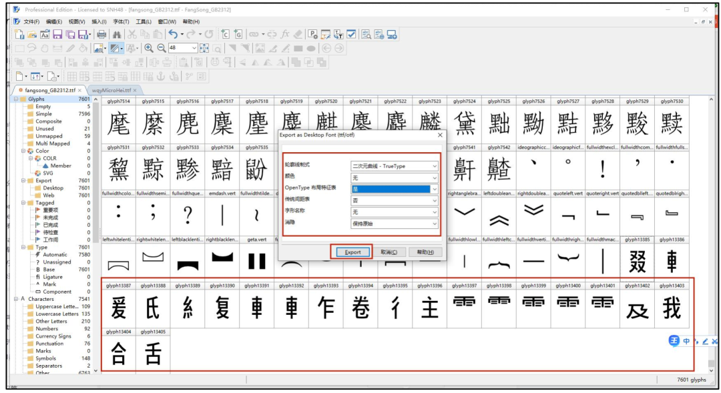Select the Desktop export category
This screenshot has height=393, width=721.
click(x=53, y=188)
